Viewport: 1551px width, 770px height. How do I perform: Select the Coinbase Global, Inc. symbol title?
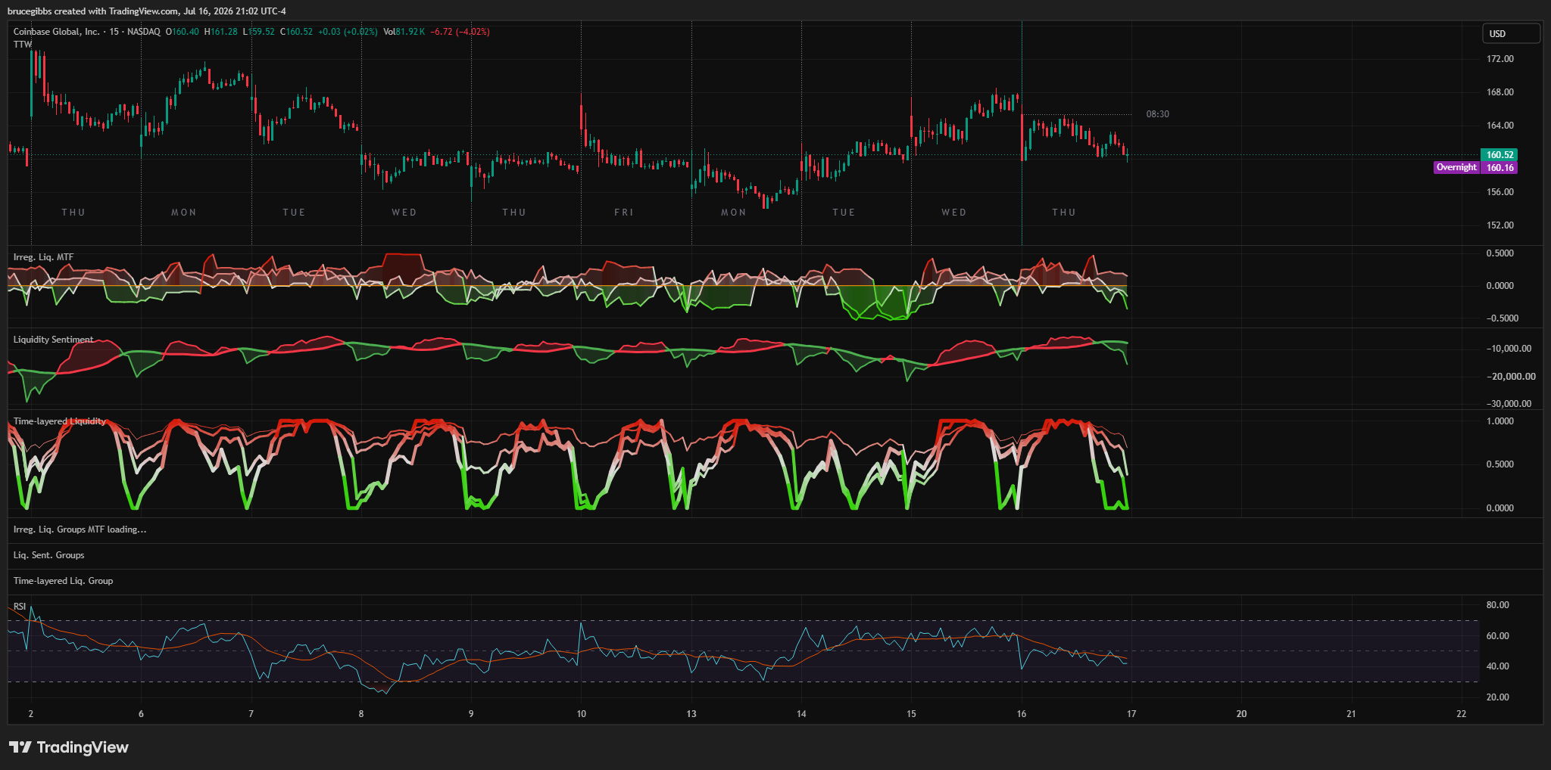tap(56, 32)
